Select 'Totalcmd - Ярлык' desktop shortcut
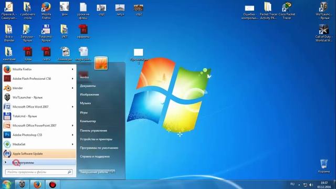Viewport: 336px width, 189px height. (x=46, y=33)
